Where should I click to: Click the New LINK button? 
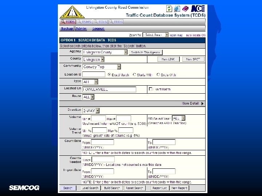(x=168, y=59)
